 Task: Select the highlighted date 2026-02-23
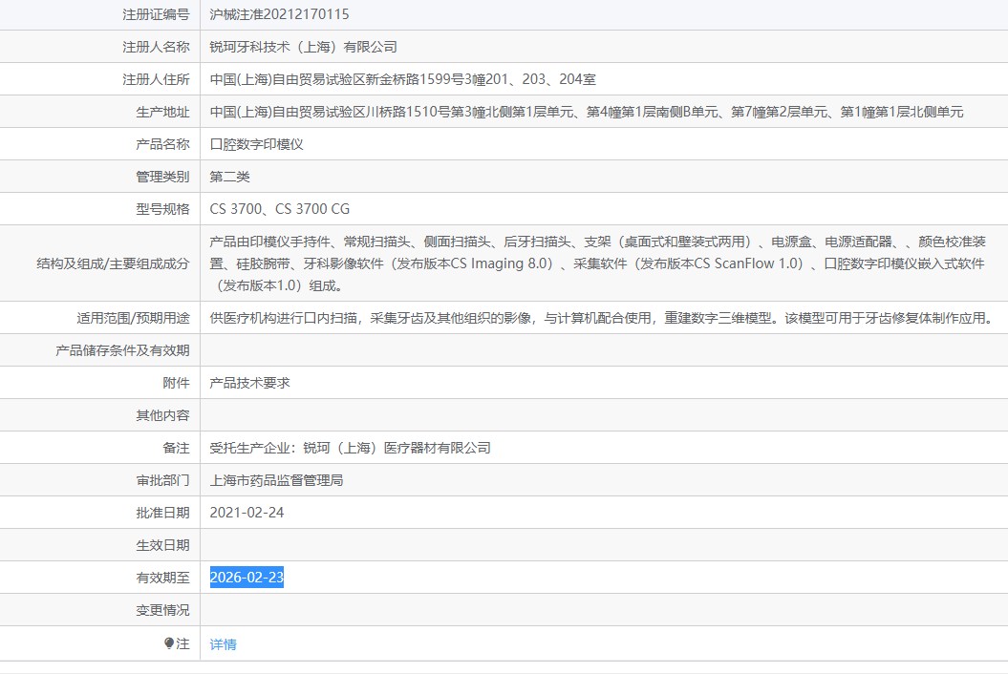point(247,577)
